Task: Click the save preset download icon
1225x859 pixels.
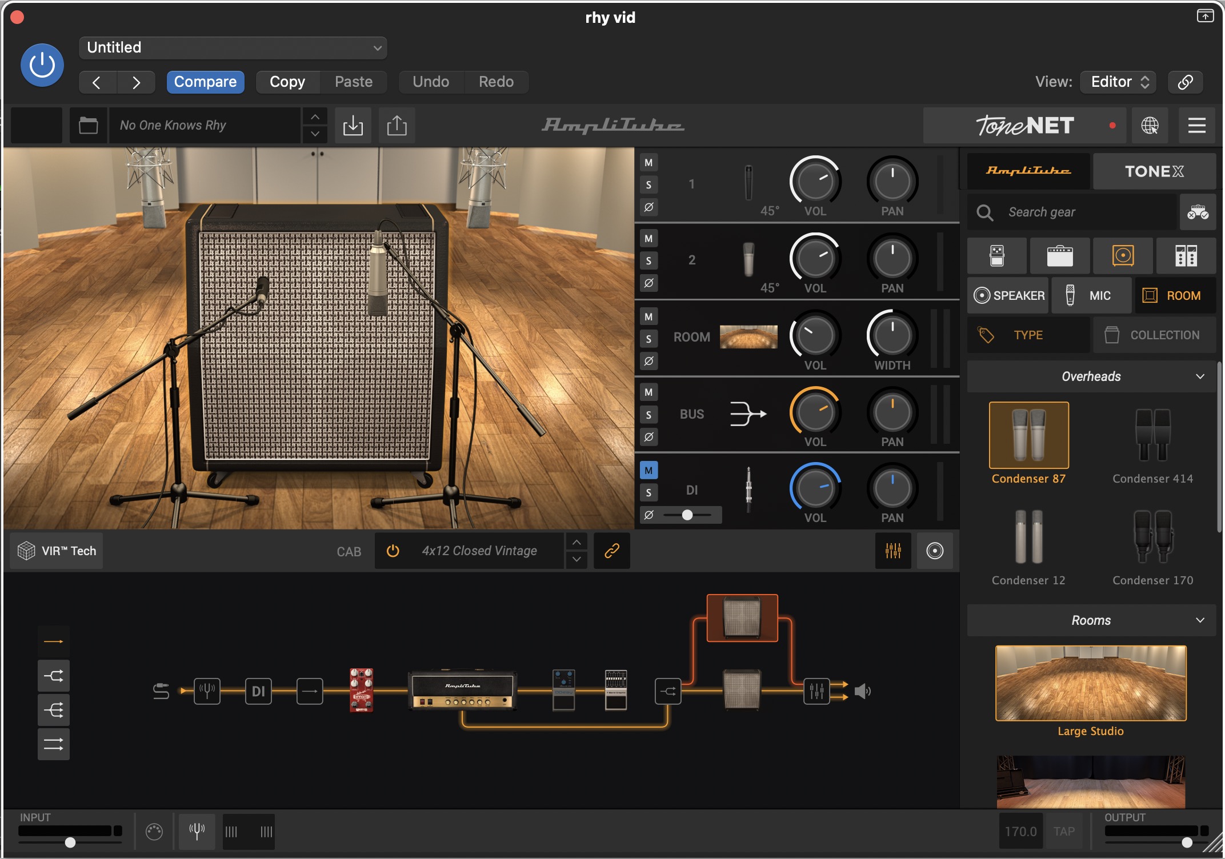Action: tap(353, 125)
